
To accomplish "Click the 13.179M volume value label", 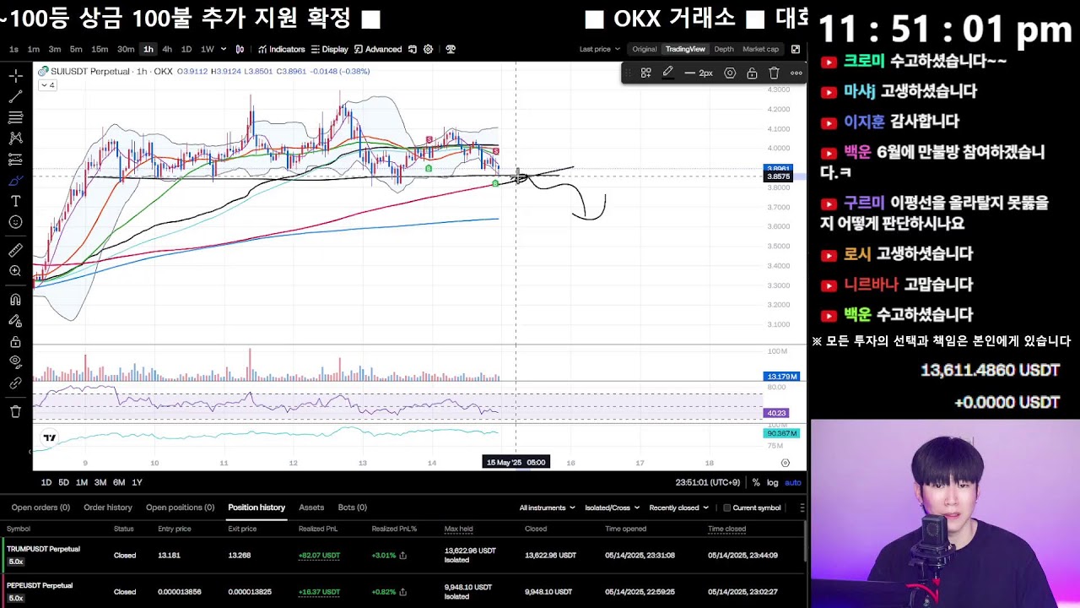I will coord(780,377).
